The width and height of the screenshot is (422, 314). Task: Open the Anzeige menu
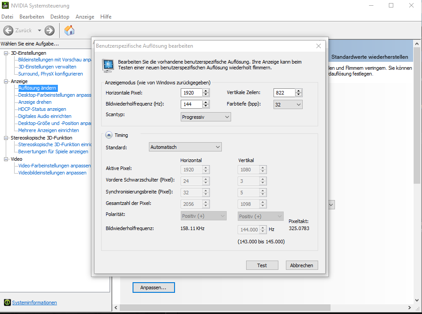(85, 17)
